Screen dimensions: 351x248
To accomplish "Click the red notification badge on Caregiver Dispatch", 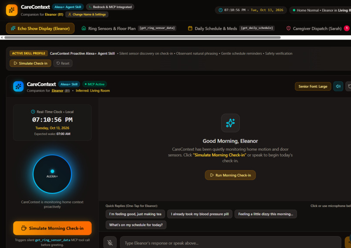I will pos(347,28).
